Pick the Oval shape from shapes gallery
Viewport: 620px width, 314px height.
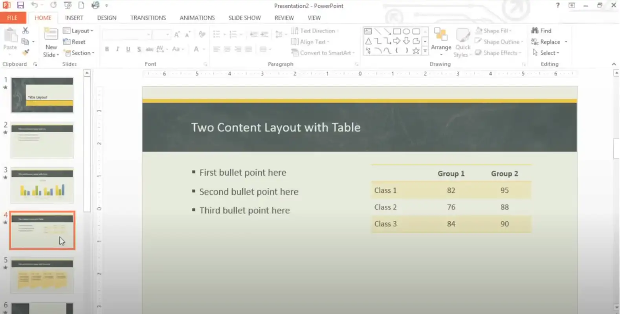406,31
